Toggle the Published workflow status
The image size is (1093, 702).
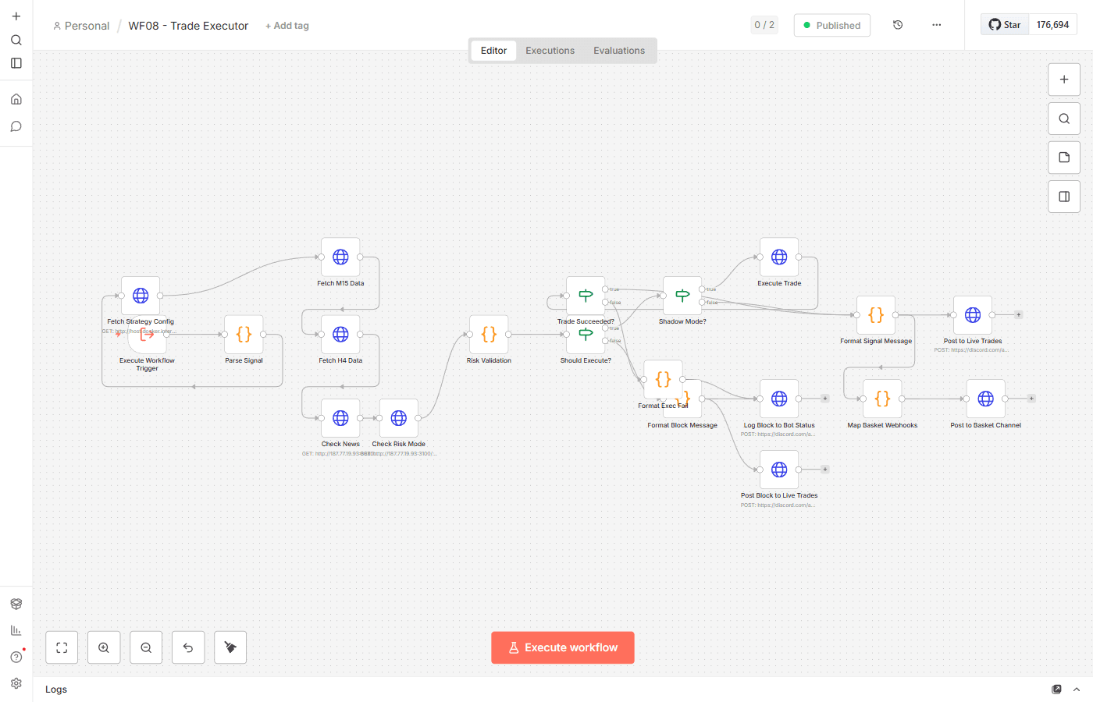(831, 25)
